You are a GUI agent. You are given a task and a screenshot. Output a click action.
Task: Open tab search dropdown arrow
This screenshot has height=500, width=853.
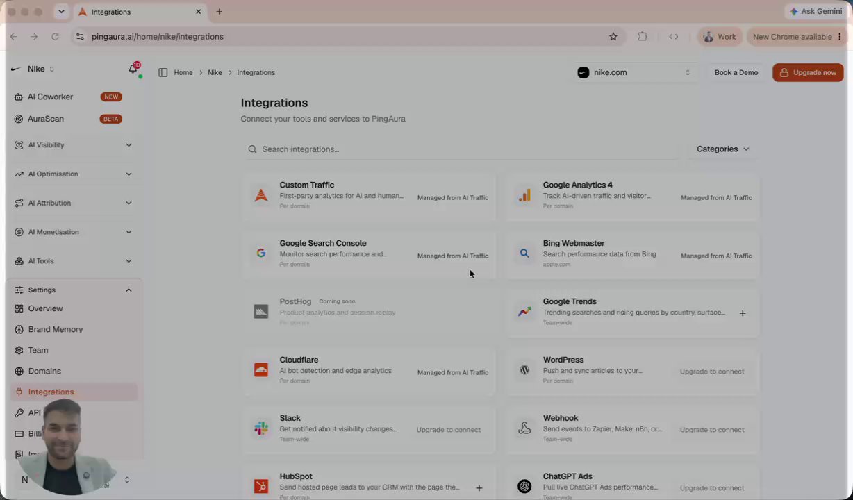click(x=61, y=12)
